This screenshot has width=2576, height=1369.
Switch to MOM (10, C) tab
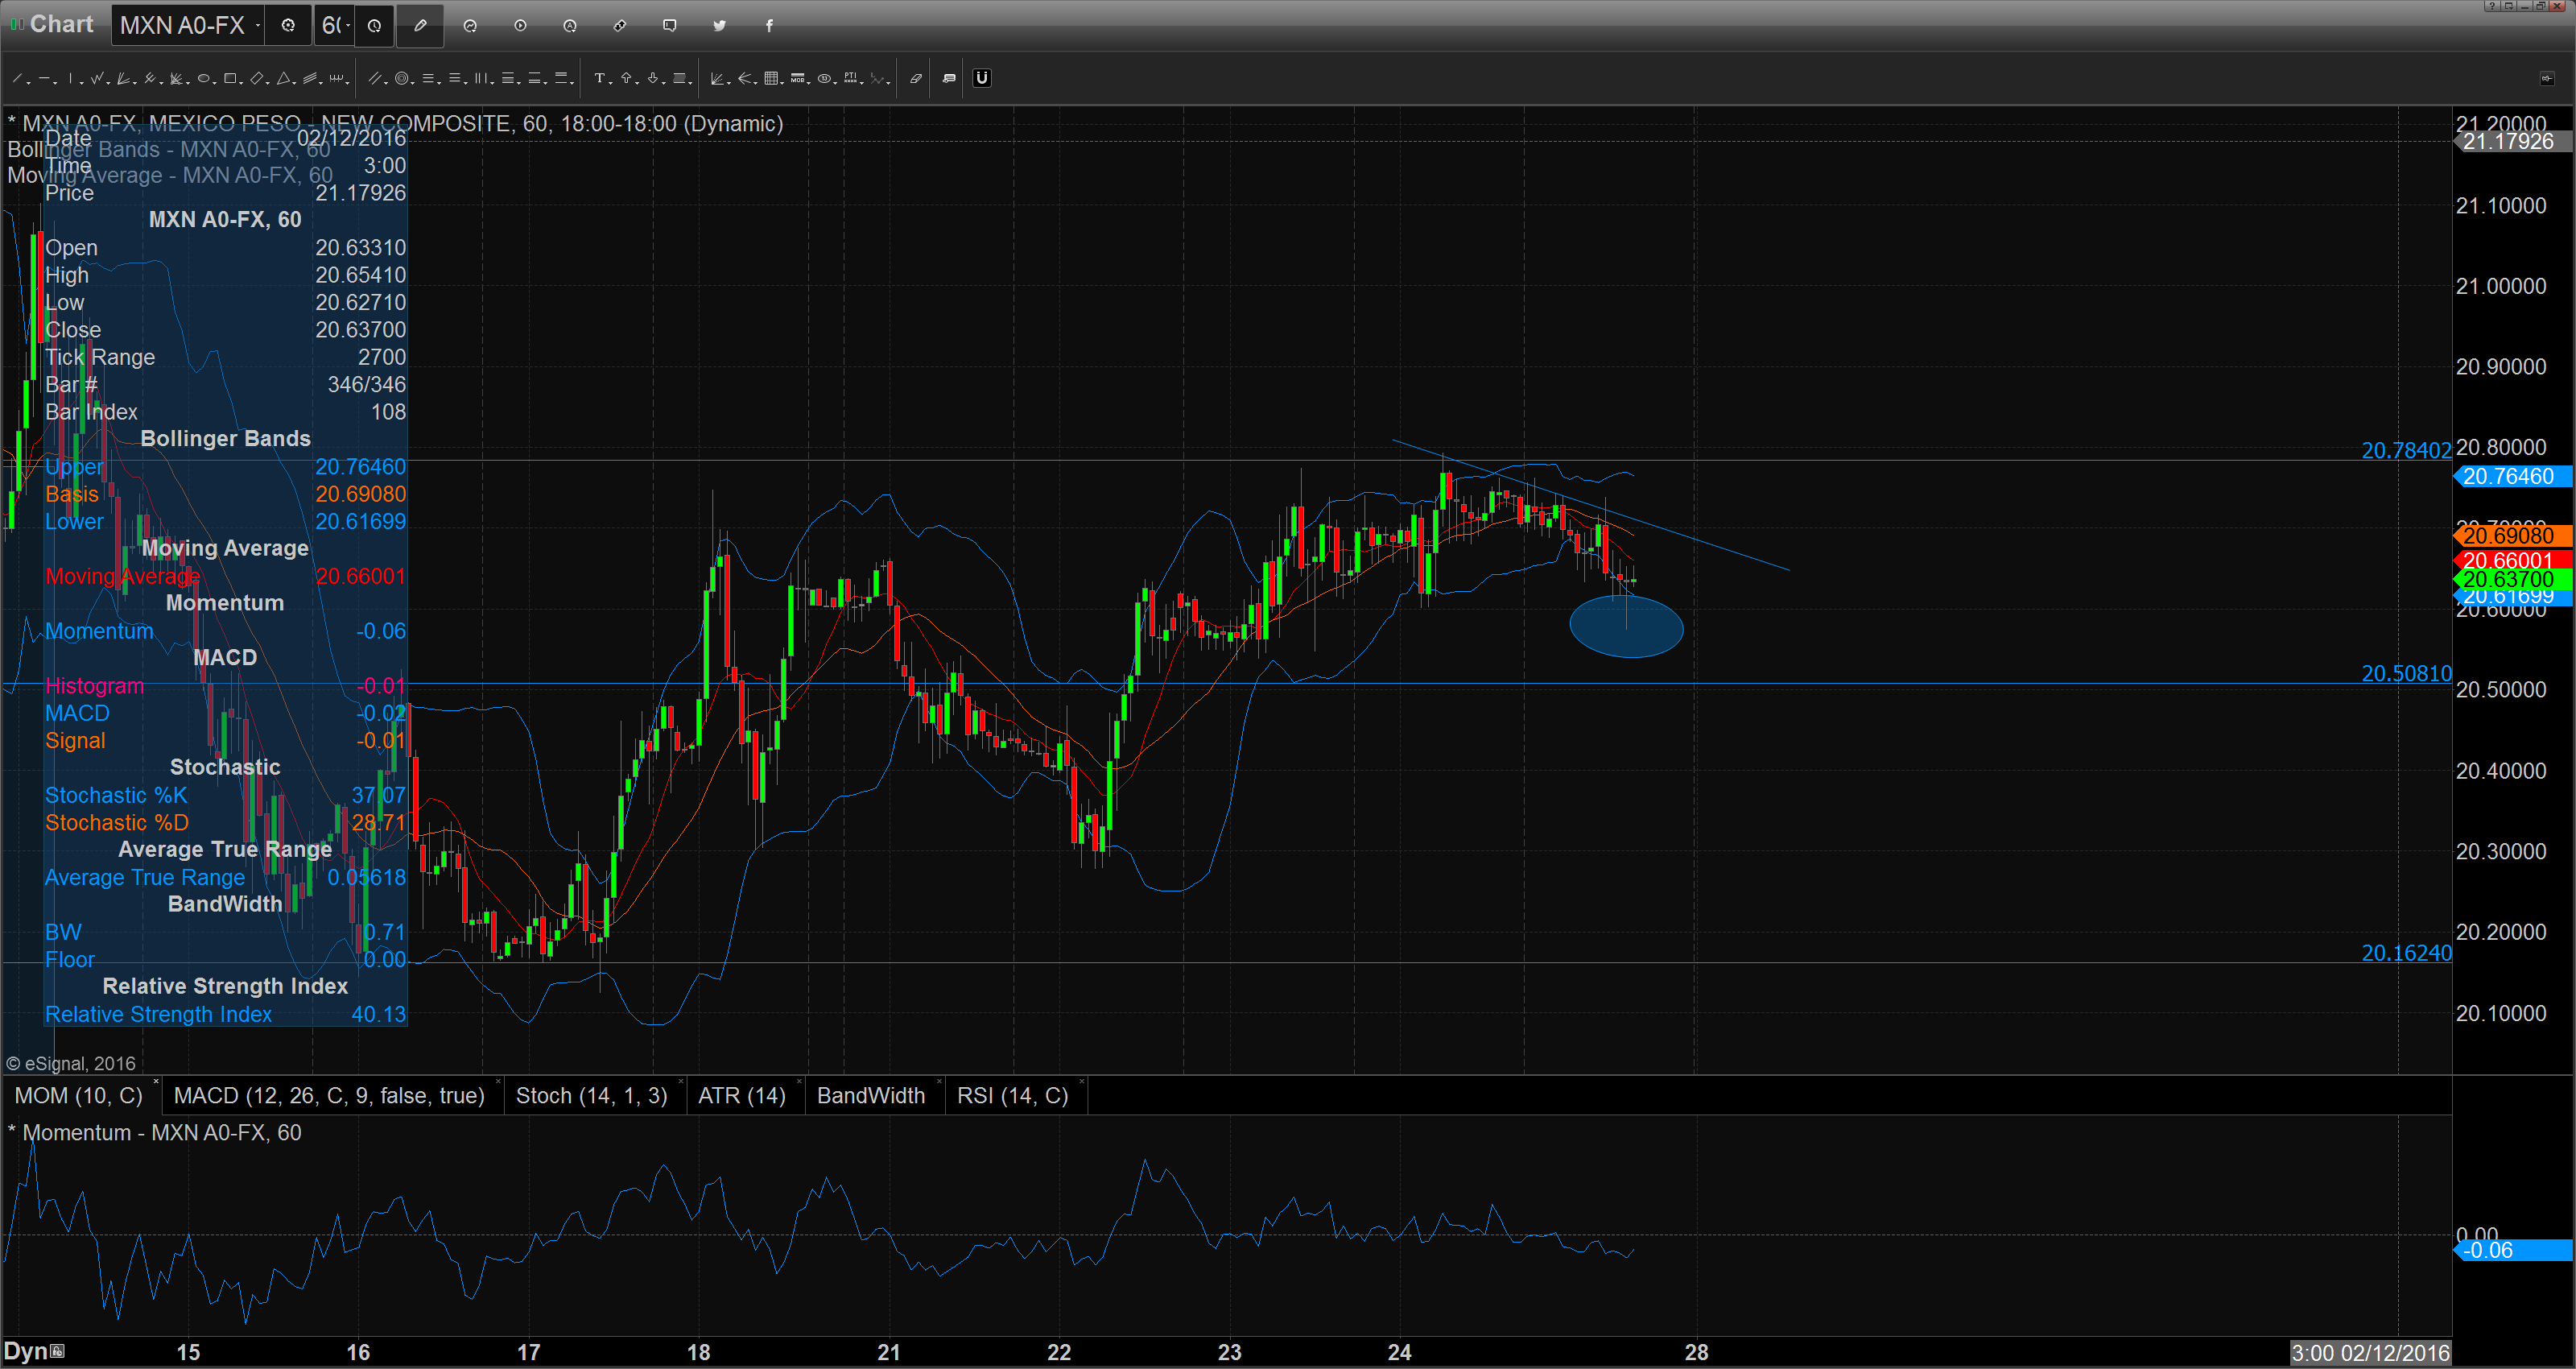coord(78,1096)
